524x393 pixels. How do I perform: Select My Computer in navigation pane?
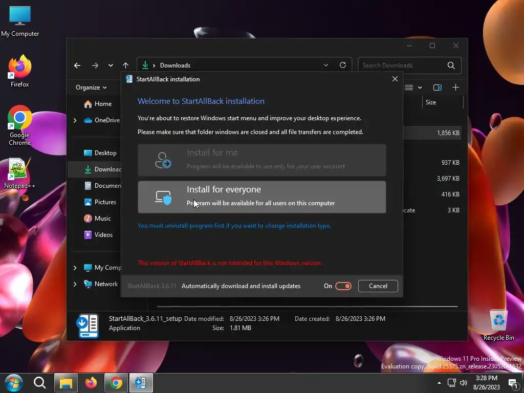[x=102, y=268]
